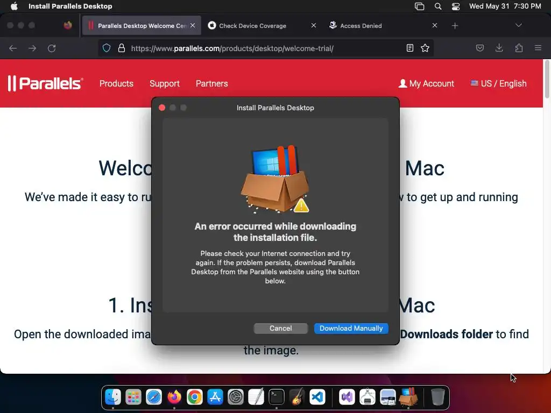Close the Access Denied tab
Image resolution: width=551 pixels, height=413 pixels.
[435, 25]
